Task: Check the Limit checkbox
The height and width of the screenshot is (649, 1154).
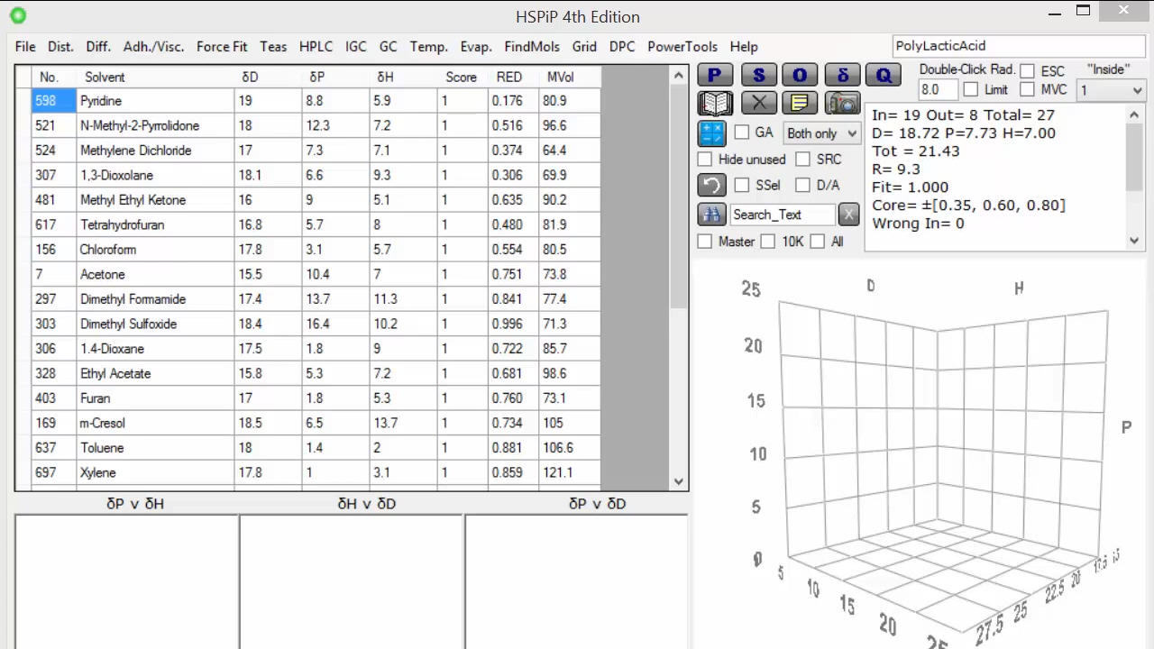Action: point(970,89)
